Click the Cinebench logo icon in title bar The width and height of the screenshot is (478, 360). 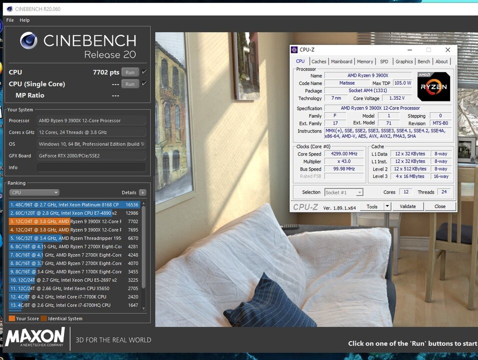point(9,9)
